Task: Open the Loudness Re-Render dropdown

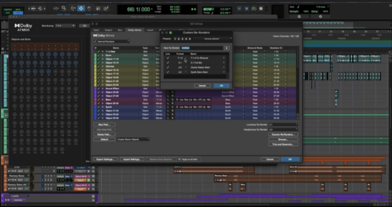Action: tap(283, 125)
